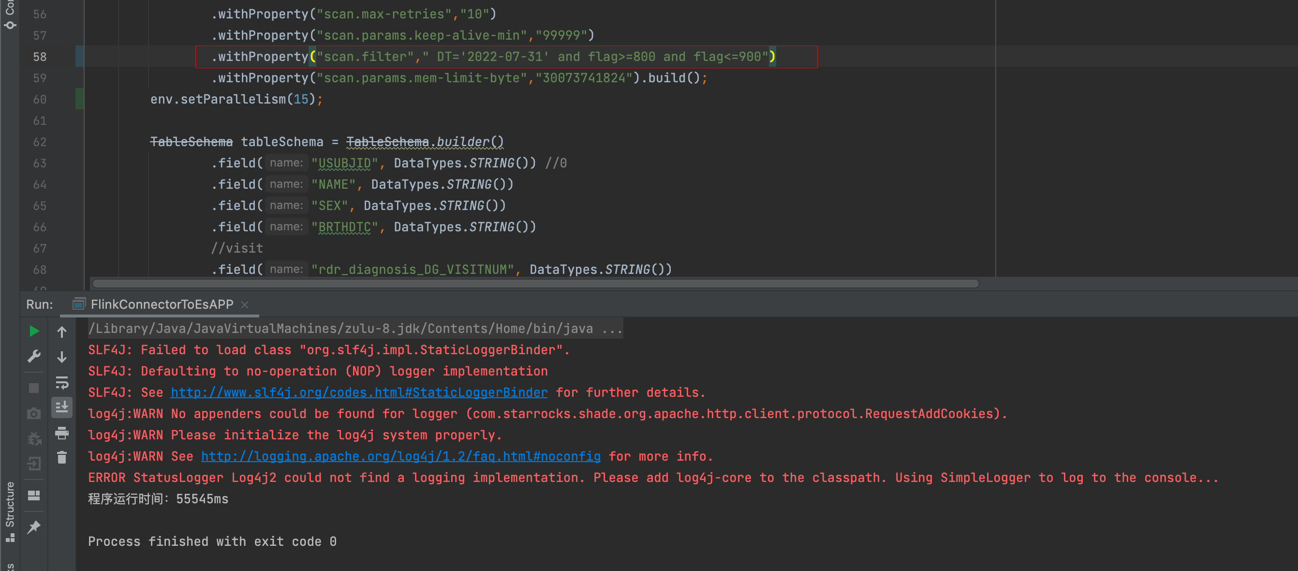Click line number 62 in the gutter
The width and height of the screenshot is (1298, 571).
(x=40, y=142)
